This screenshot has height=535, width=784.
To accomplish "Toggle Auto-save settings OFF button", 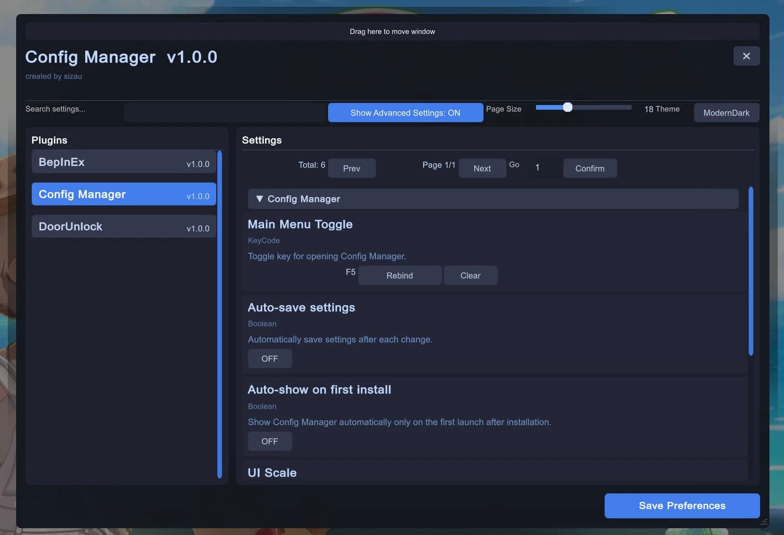I will pyautogui.click(x=269, y=359).
